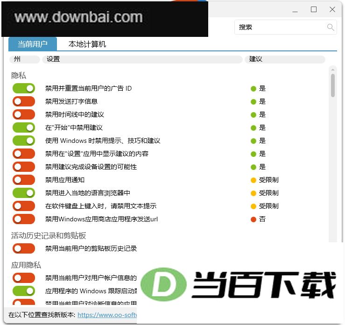Click green dot in 提示、技巧和建议 row
Screen dimensions: 345x325
(x=253, y=141)
